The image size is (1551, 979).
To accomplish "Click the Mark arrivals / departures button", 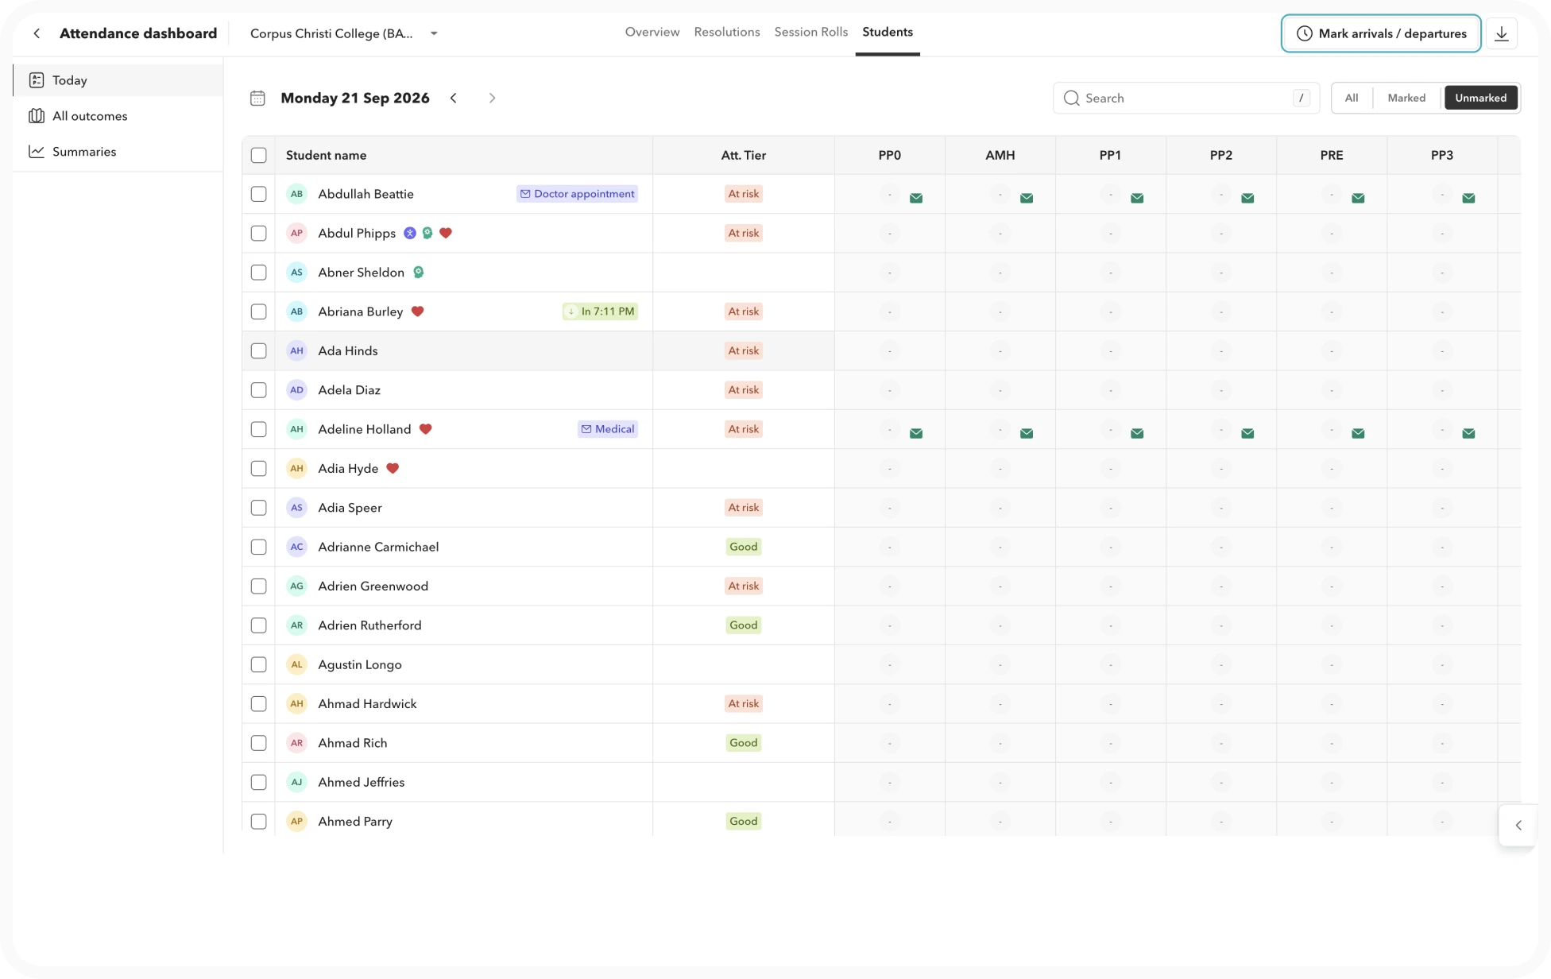I will pos(1381,33).
